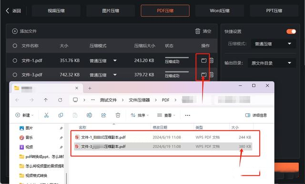The height and width of the screenshot is (184, 305).
Task: Click the share icon in Explorer toolbar
Action: coord(104,115)
